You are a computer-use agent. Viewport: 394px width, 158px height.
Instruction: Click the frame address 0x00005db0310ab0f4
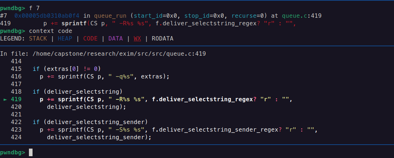click(x=47, y=16)
